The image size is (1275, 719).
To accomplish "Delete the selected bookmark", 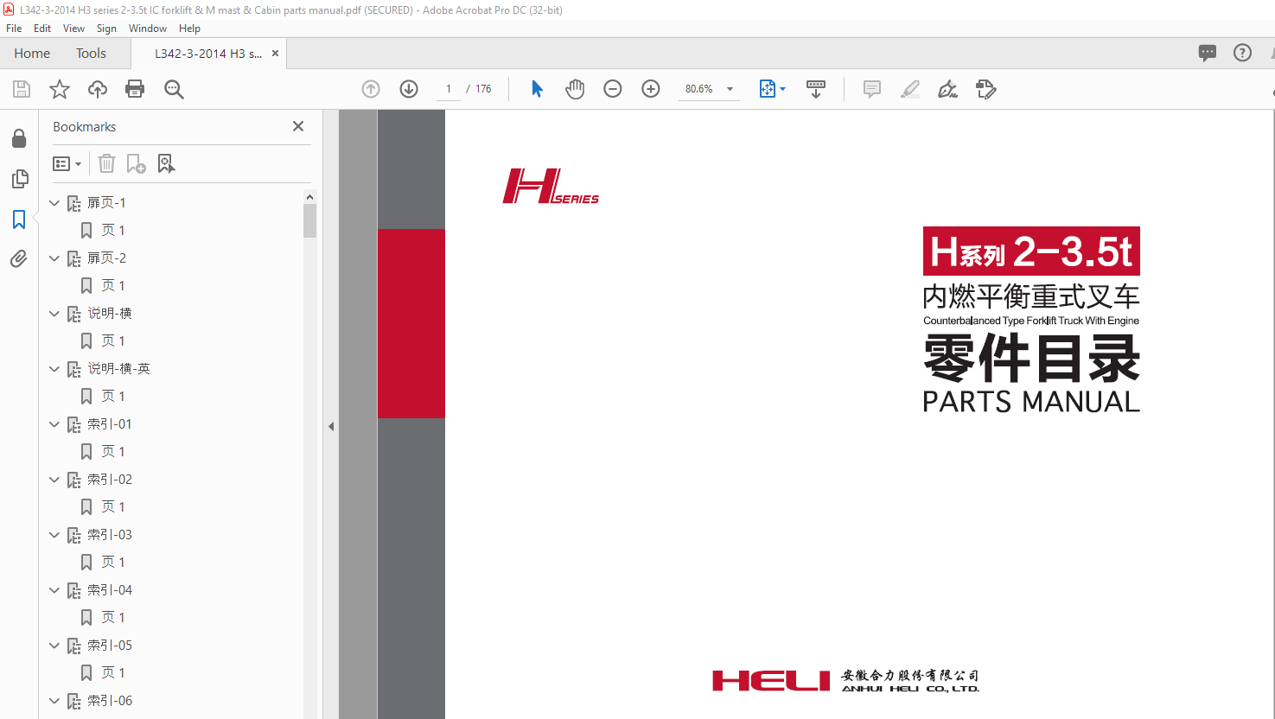I will click(x=106, y=163).
